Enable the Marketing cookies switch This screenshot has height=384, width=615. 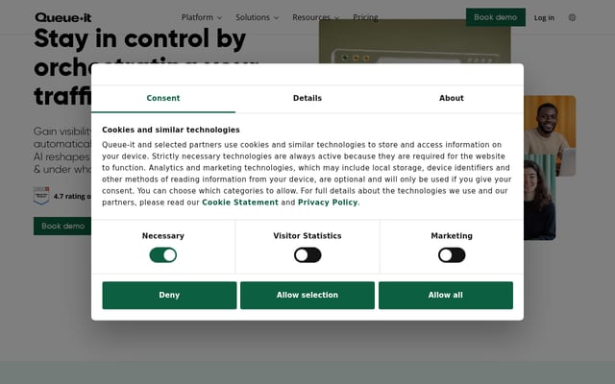(x=452, y=255)
